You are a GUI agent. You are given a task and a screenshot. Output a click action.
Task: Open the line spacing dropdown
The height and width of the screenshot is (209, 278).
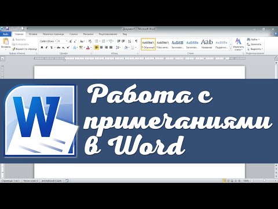[118, 48]
